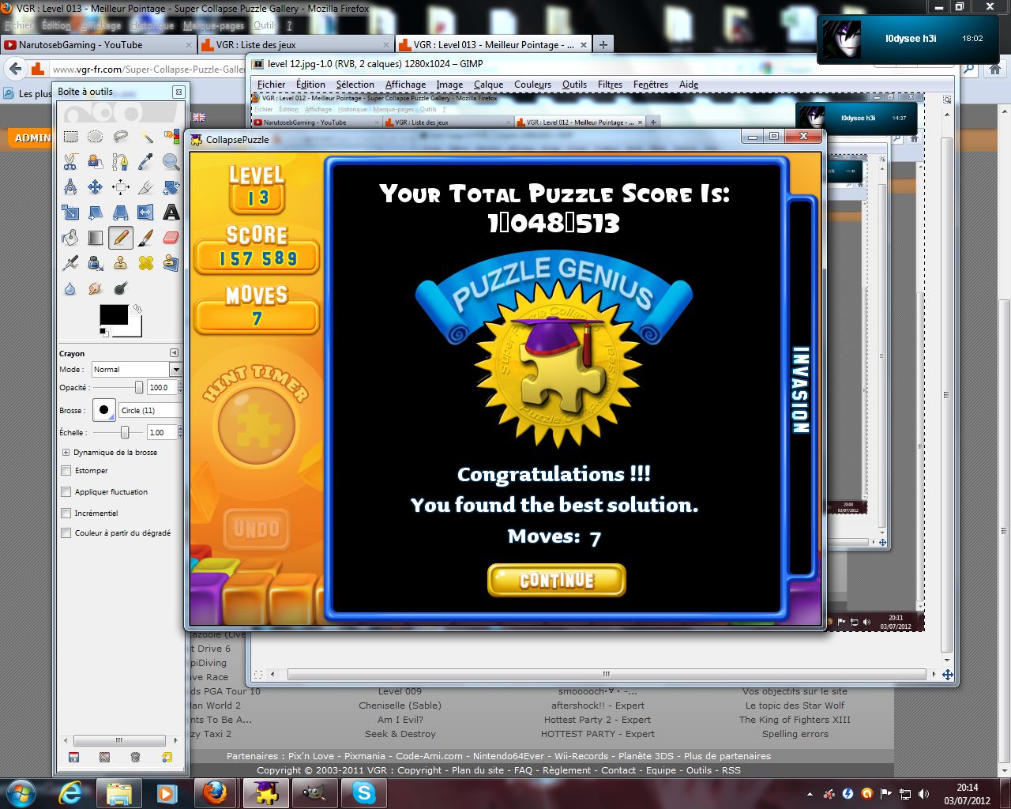Select the Heal tool (yellow bandage)
Viewport: 1011px width, 809px height.
(146, 262)
